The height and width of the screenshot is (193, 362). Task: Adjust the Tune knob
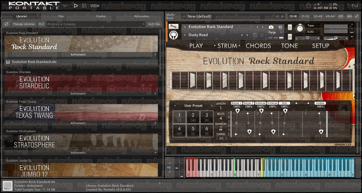coord(300,28)
